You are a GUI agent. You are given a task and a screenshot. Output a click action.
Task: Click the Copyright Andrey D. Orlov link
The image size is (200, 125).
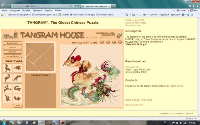105,33
